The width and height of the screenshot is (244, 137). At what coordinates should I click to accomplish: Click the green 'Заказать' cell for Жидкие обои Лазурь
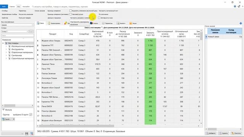tap(150, 41)
